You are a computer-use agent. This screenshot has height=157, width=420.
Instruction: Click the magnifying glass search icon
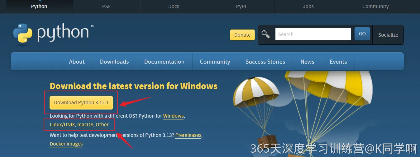[x=266, y=34]
